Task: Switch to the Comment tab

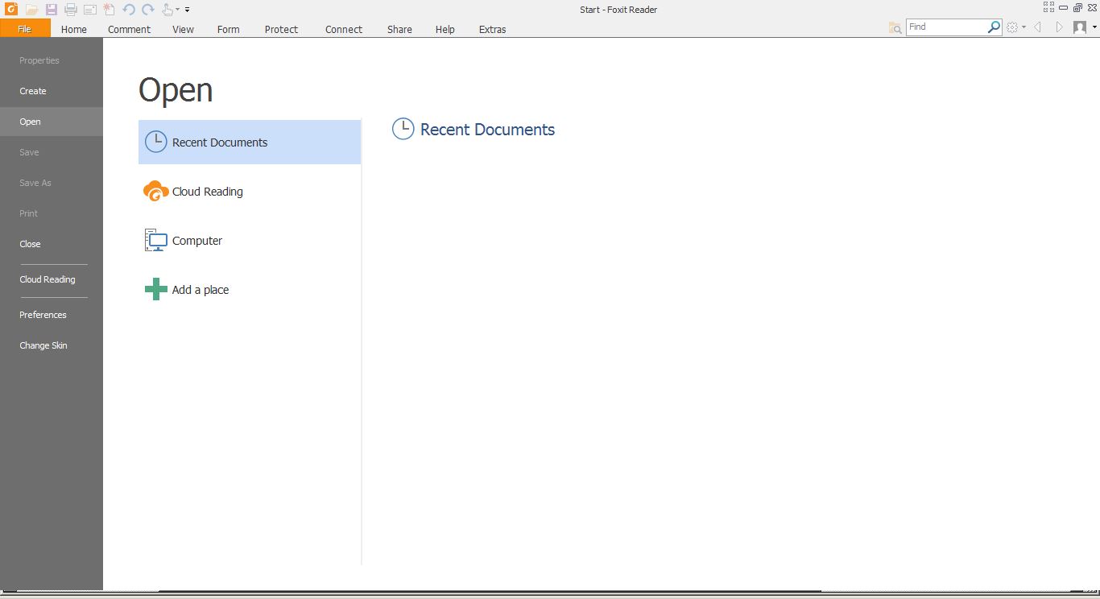Action: [x=130, y=29]
